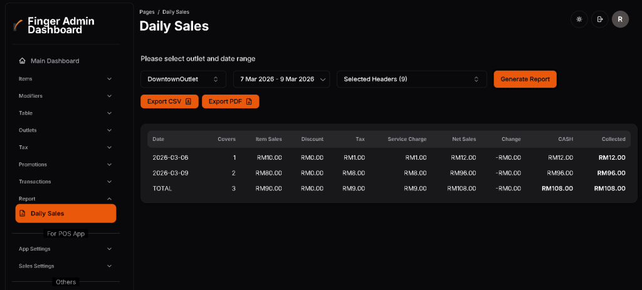Click the download icon on Export CSV
This screenshot has height=290, width=642.
pos(188,101)
